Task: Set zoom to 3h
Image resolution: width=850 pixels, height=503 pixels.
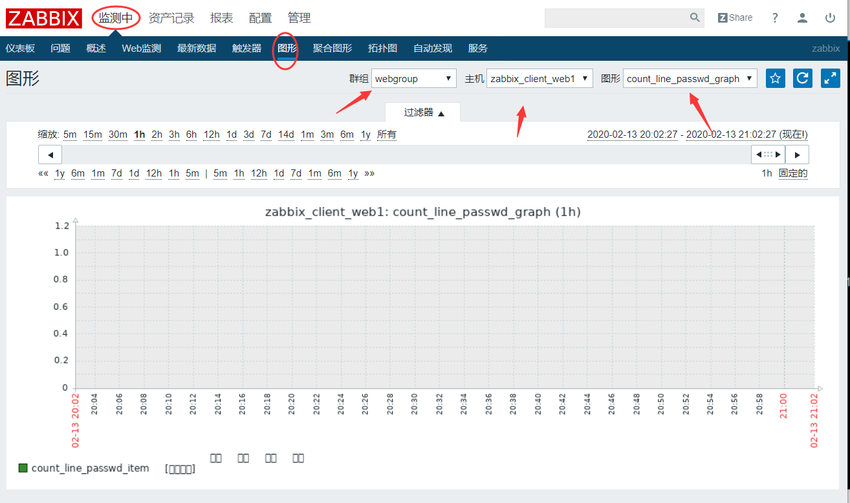Action: pyautogui.click(x=174, y=134)
